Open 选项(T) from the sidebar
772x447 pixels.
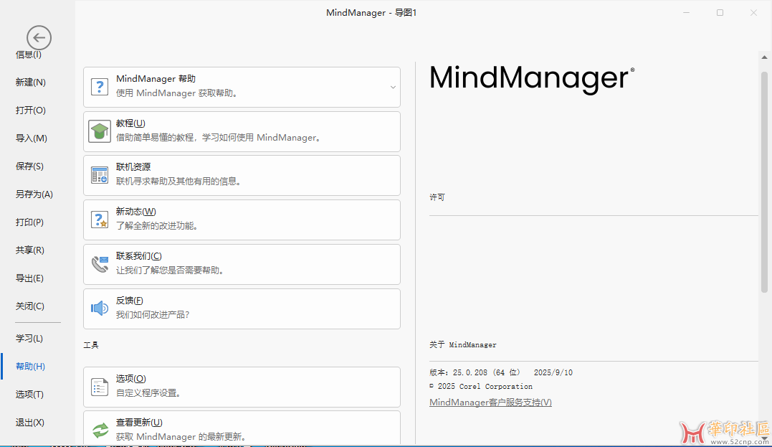point(29,394)
